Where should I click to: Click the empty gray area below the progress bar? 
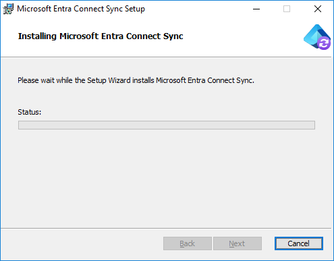pyautogui.click(x=167, y=177)
